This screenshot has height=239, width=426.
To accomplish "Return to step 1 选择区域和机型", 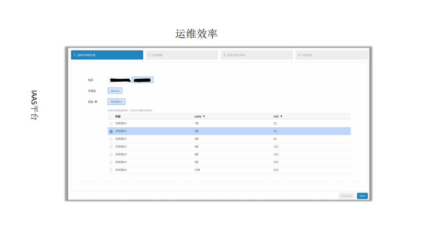I will coord(107,55).
